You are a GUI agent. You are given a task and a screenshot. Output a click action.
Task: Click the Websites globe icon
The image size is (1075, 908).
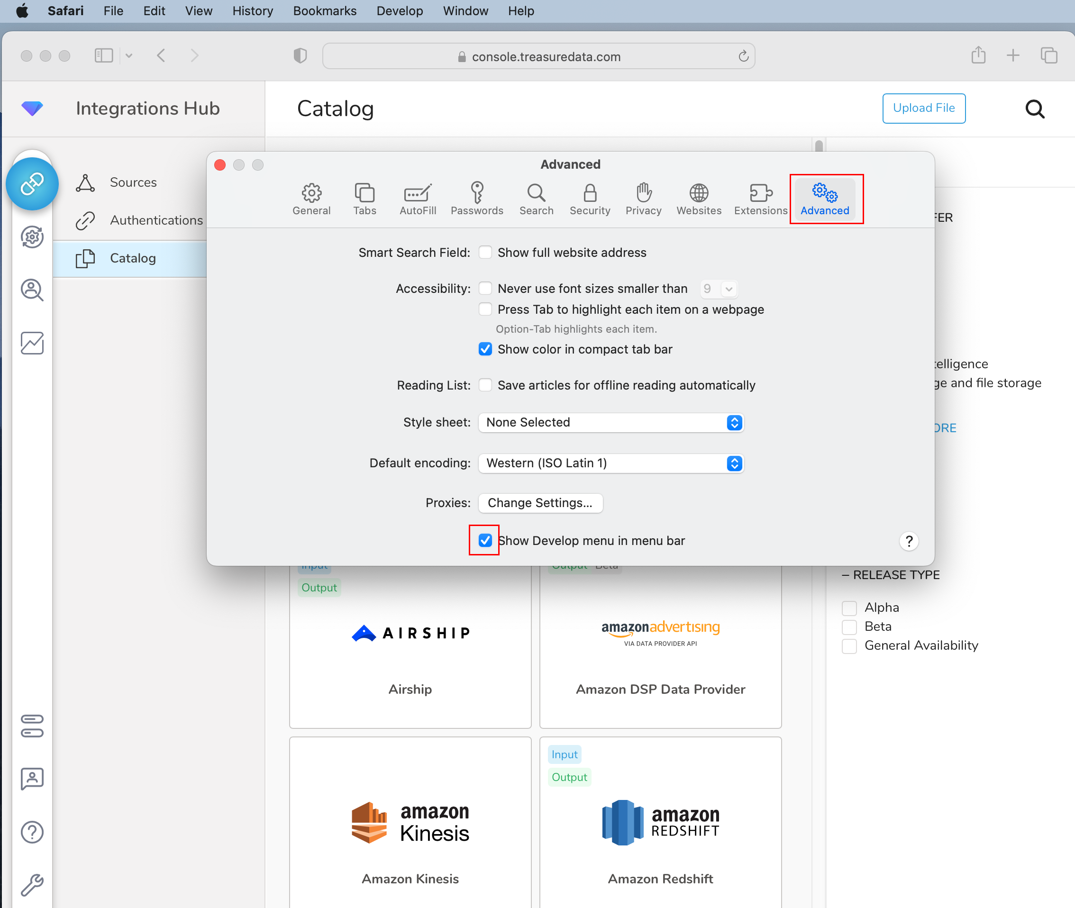click(698, 198)
